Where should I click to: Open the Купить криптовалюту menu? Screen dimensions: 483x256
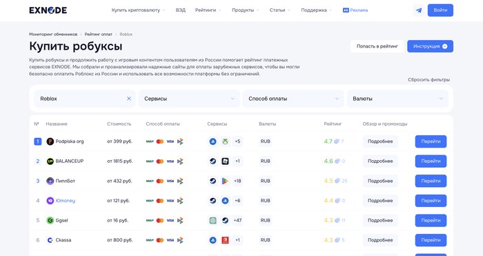138,10
